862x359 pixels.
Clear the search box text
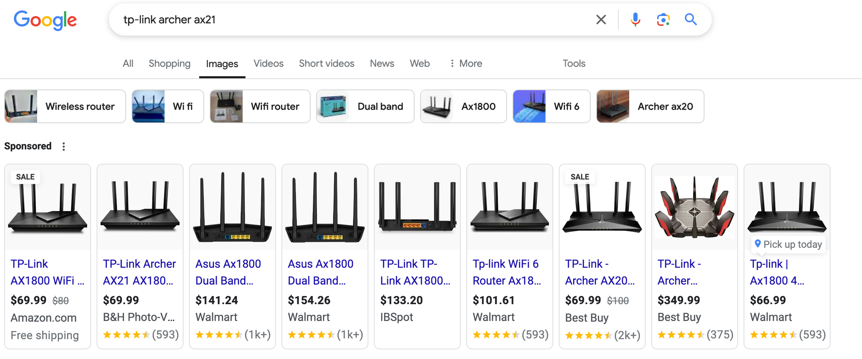click(x=601, y=19)
